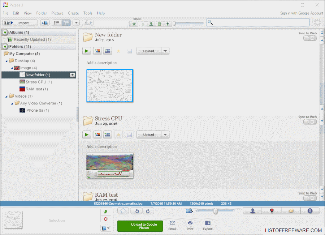Collapse the Image folder tree node
Viewport: 325px width, 235px height.
[x=12, y=68]
